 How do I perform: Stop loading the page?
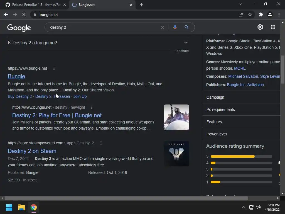24,14
